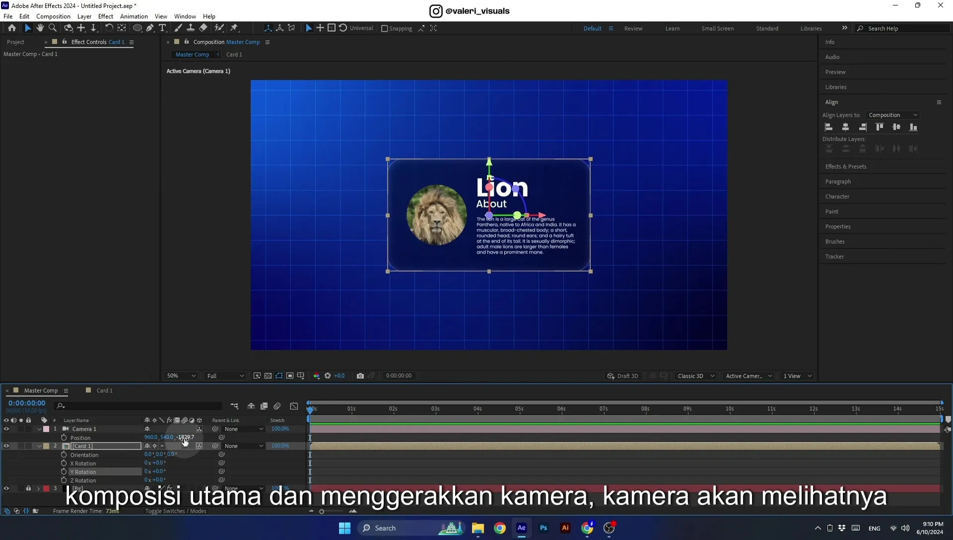Align layers to top edge
The height and width of the screenshot is (540, 953).
pos(880,127)
